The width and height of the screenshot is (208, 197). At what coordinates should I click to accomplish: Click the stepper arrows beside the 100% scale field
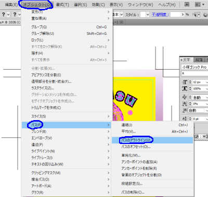pos(190,88)
